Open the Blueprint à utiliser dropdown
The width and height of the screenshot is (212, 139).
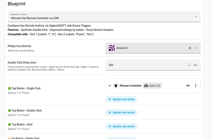click(x=104, y=17)
